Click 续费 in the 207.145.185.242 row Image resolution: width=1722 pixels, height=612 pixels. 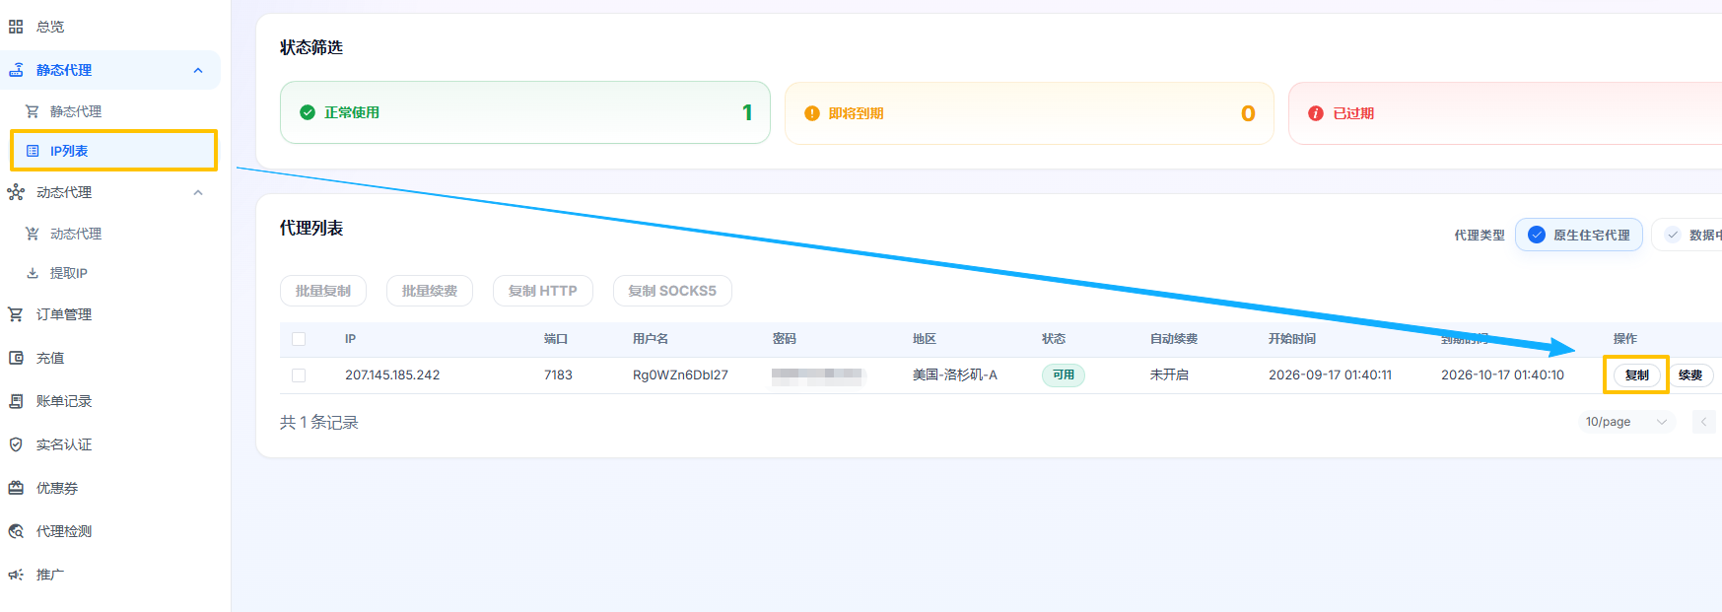(1690, 375)
